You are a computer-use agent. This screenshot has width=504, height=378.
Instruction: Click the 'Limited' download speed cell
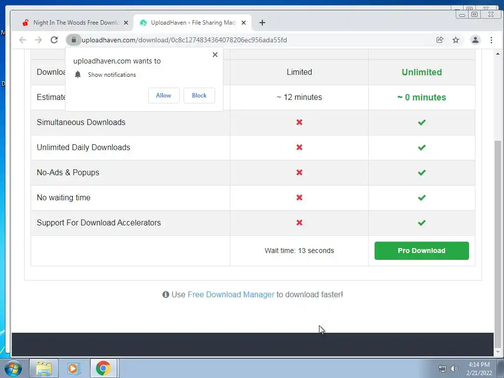click(x=299, y=72)
